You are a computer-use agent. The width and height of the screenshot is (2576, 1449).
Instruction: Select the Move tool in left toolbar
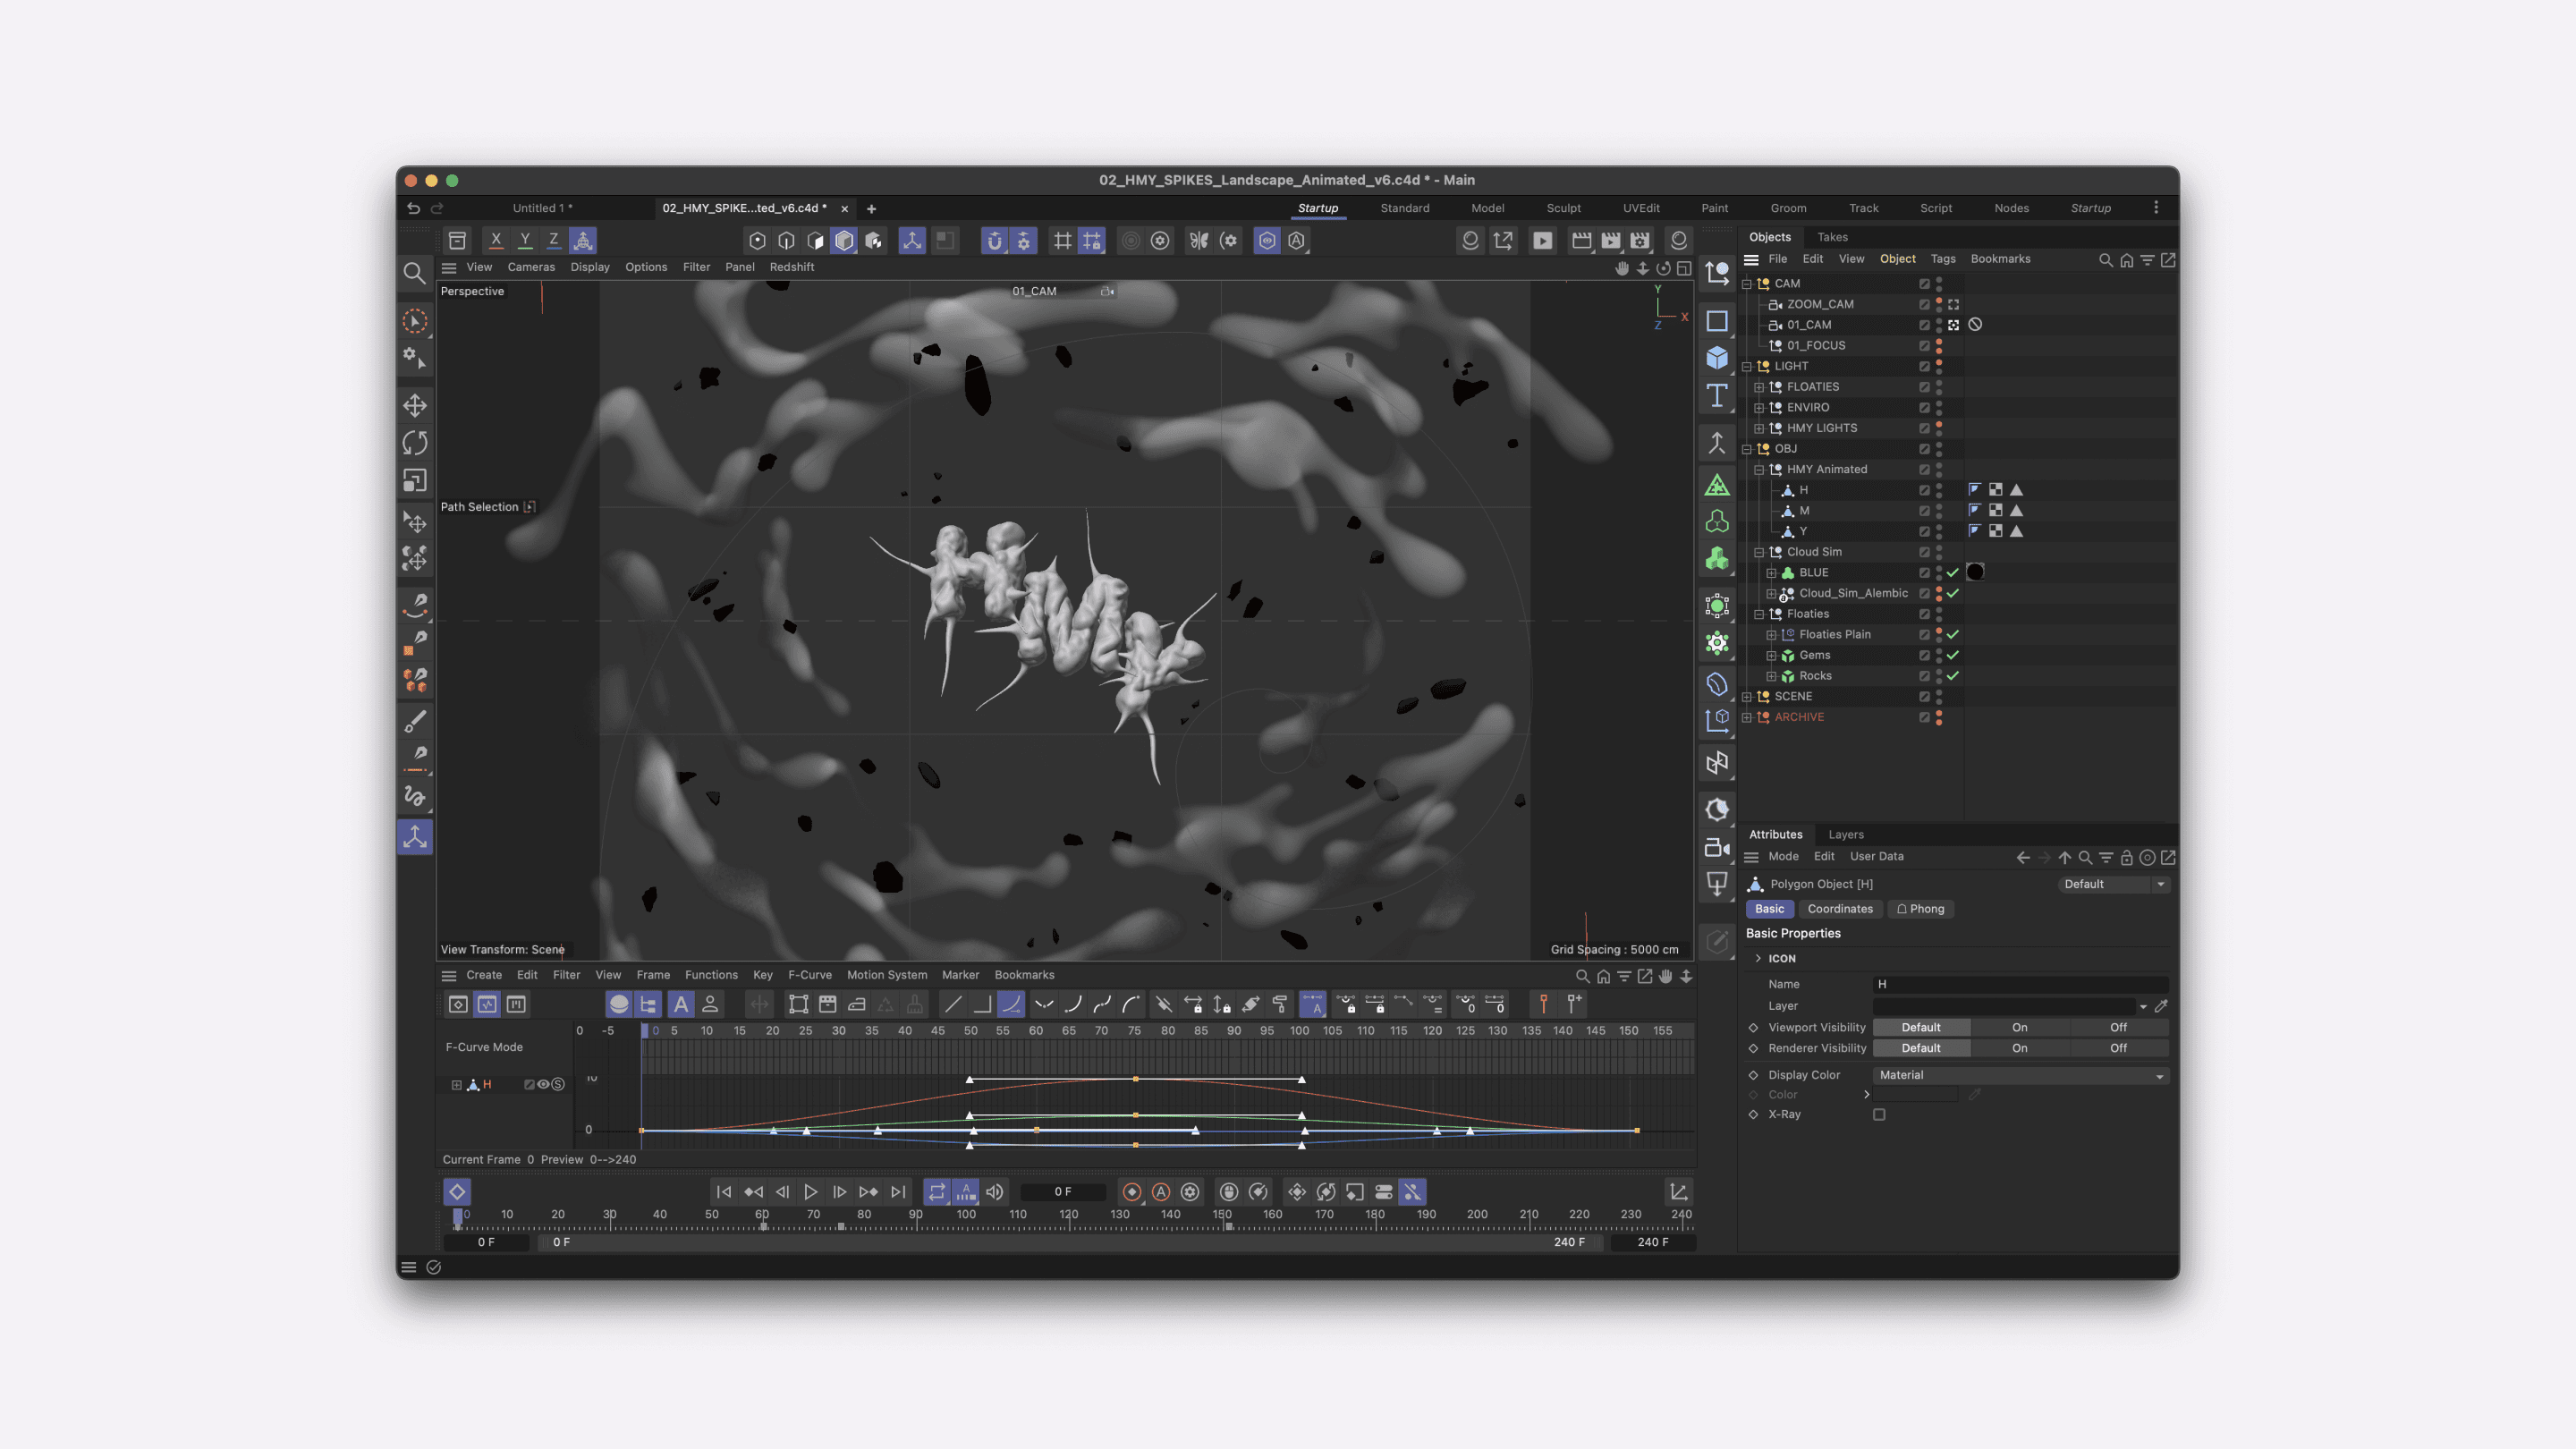[415, 405]
